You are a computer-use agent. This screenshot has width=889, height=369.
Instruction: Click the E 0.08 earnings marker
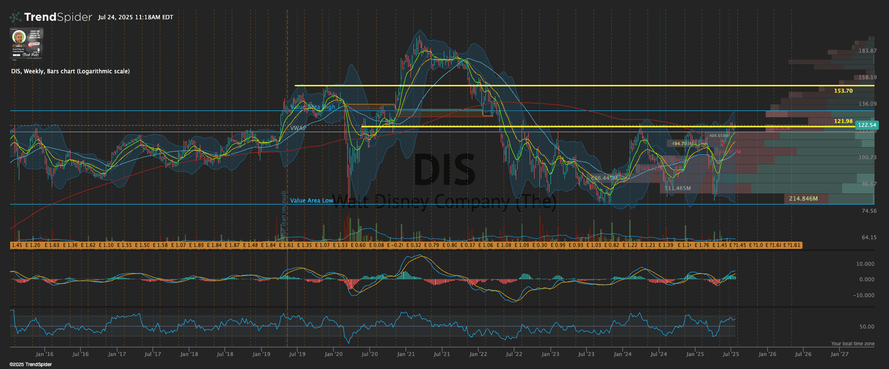tap(377, 245)
